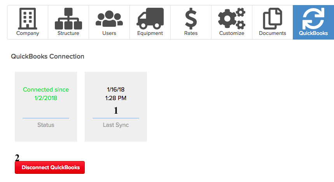The width and height of the screenshot is (334, 182).
Task: Click the '1/16/18 1:28 PM' last sync time
Action: (x=115, y=94)
